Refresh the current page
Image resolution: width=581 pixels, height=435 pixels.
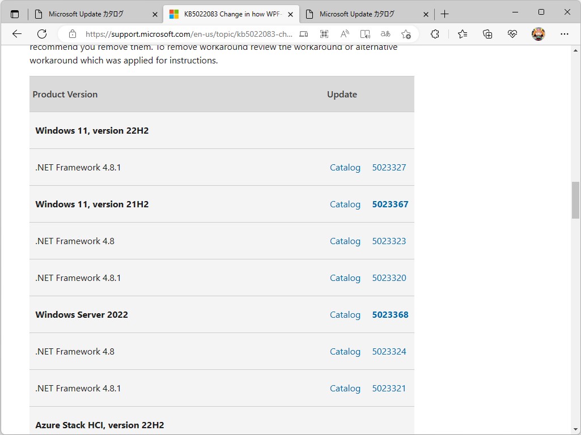point(42,34)
